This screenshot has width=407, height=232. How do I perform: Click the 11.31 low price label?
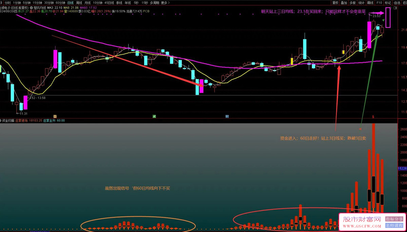(x=23, y=114)
